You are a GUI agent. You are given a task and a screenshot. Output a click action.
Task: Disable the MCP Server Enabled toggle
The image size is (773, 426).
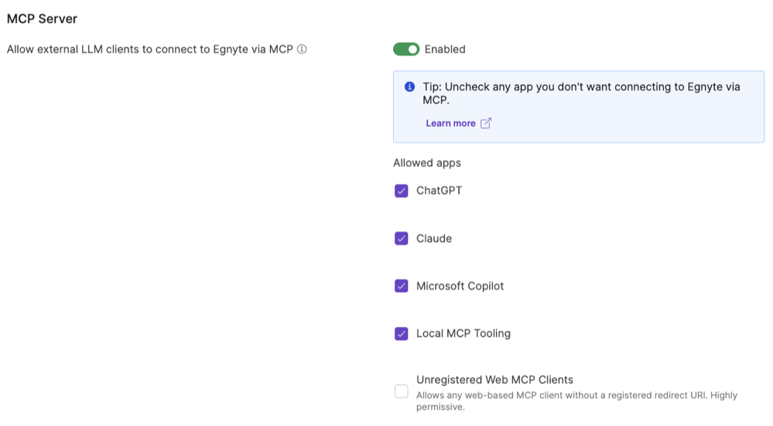(x=406, y=49)
